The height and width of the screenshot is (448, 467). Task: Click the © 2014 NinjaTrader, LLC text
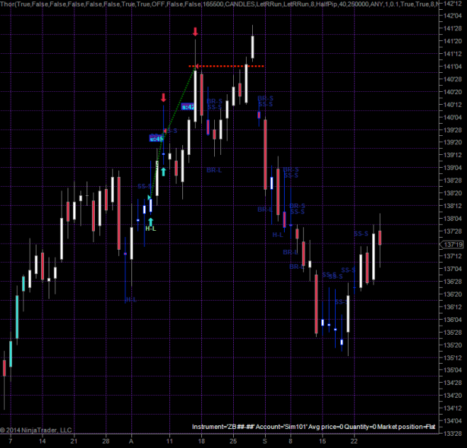click(x=36, y=430)
